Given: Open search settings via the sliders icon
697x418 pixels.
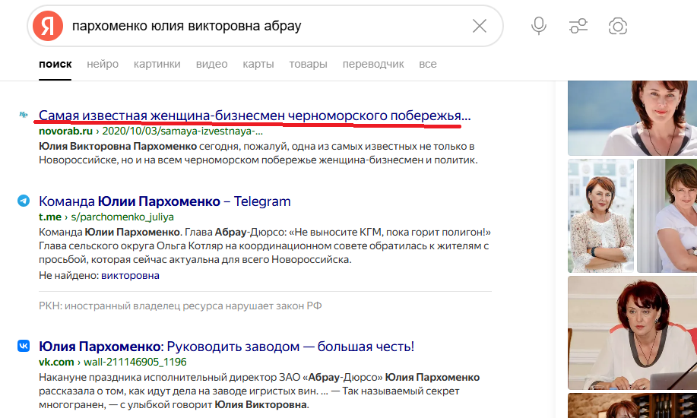Looking at the screenshot, I should tap(578, 26).
